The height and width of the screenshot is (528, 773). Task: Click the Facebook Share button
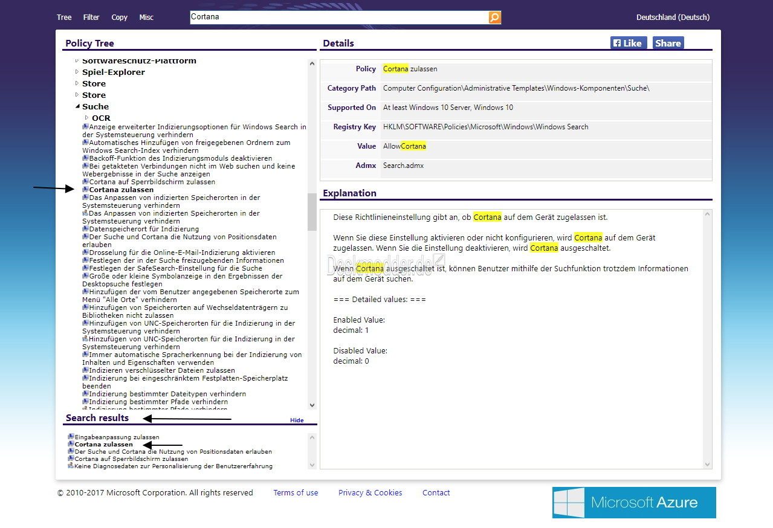[x=668, y=43]
